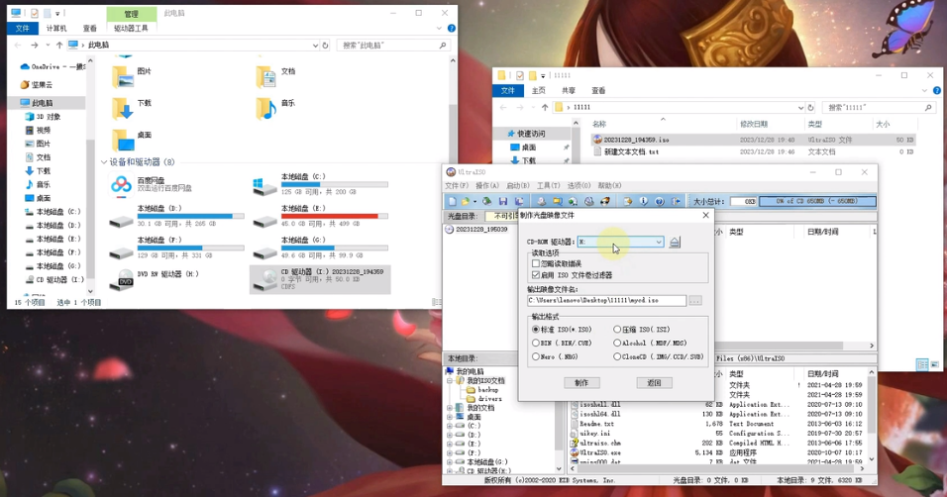Toggle 启用 ISO 文件卷过滤器 checkbox
The width and height of the screenshot is (947, 497).
[536, 275]
